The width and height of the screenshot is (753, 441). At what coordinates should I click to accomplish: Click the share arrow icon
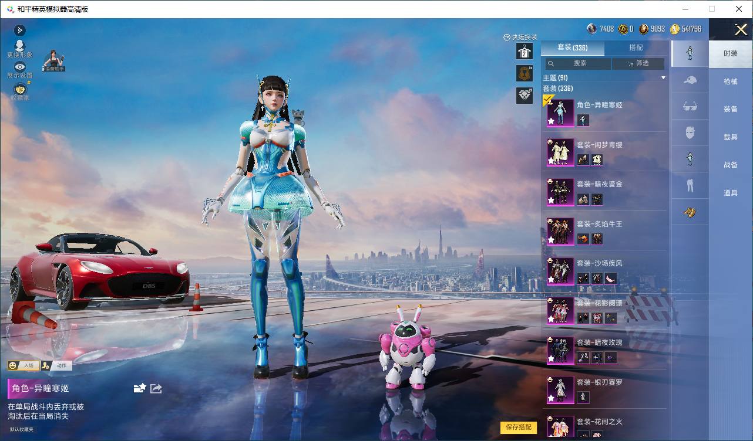coord(156,388)
